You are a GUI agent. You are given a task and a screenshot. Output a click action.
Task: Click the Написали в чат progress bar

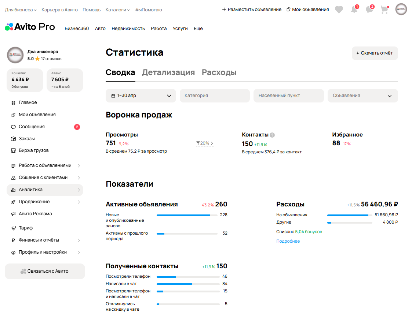(188, 284)
